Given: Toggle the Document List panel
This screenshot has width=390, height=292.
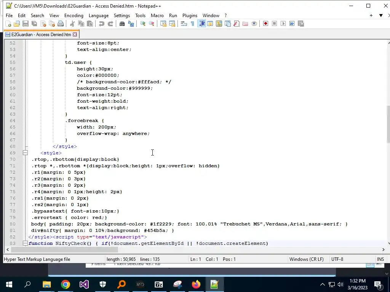Looking at the screenshot, I should pyautogui.click(x=228, y=24).
